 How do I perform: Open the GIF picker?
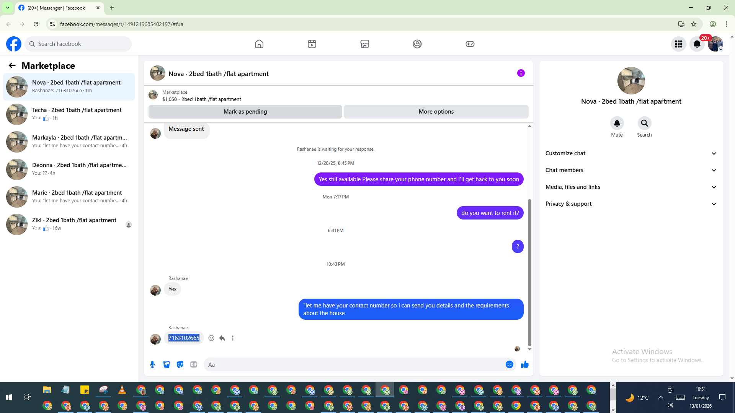(194, 364)
